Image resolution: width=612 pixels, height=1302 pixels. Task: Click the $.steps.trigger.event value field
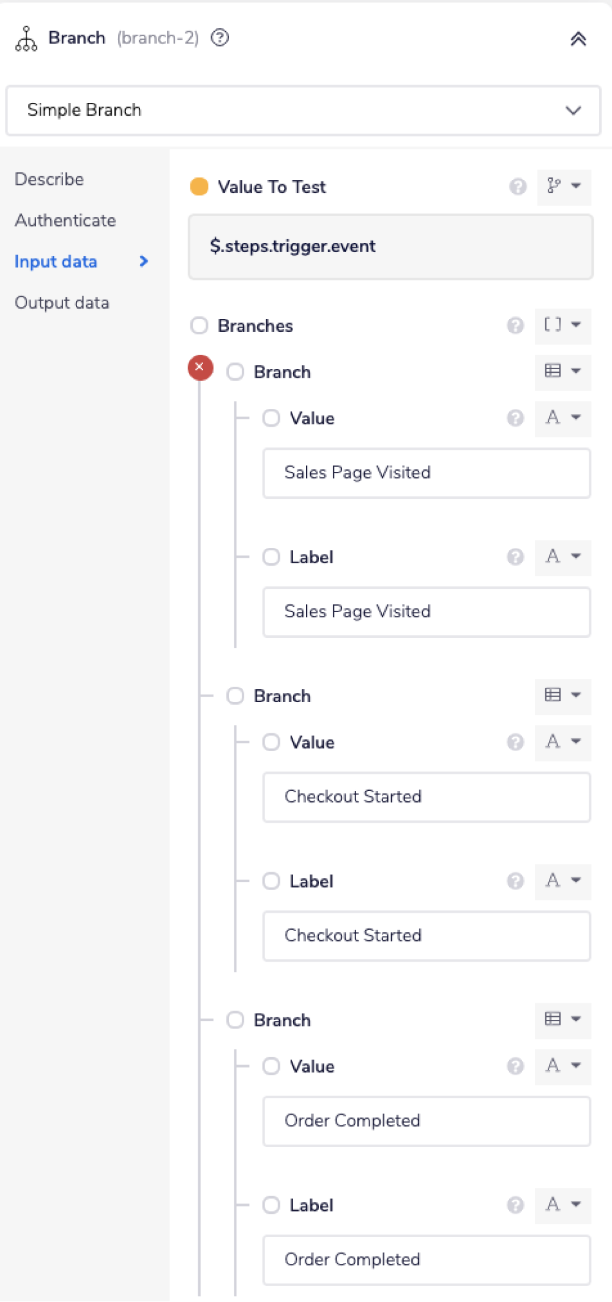pos(390,247)
